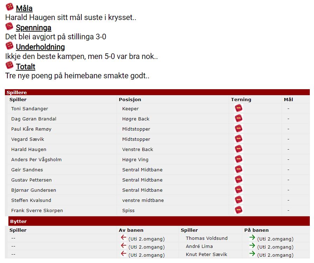Open the Totalt heading link
The height and width of the screenshot is (263, 314).
pos(26,67)
